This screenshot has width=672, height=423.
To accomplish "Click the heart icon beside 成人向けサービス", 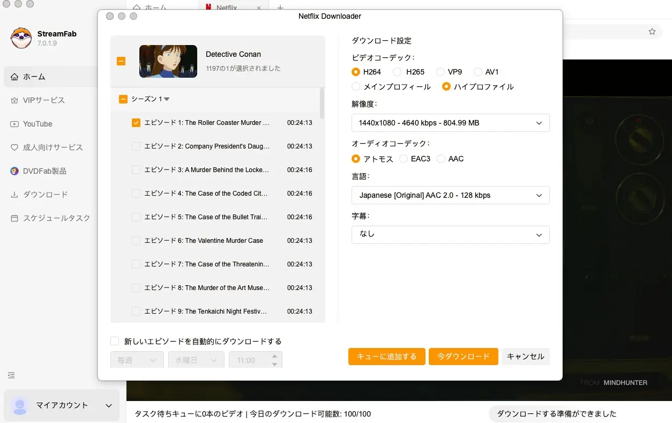I will pos(14,147).
